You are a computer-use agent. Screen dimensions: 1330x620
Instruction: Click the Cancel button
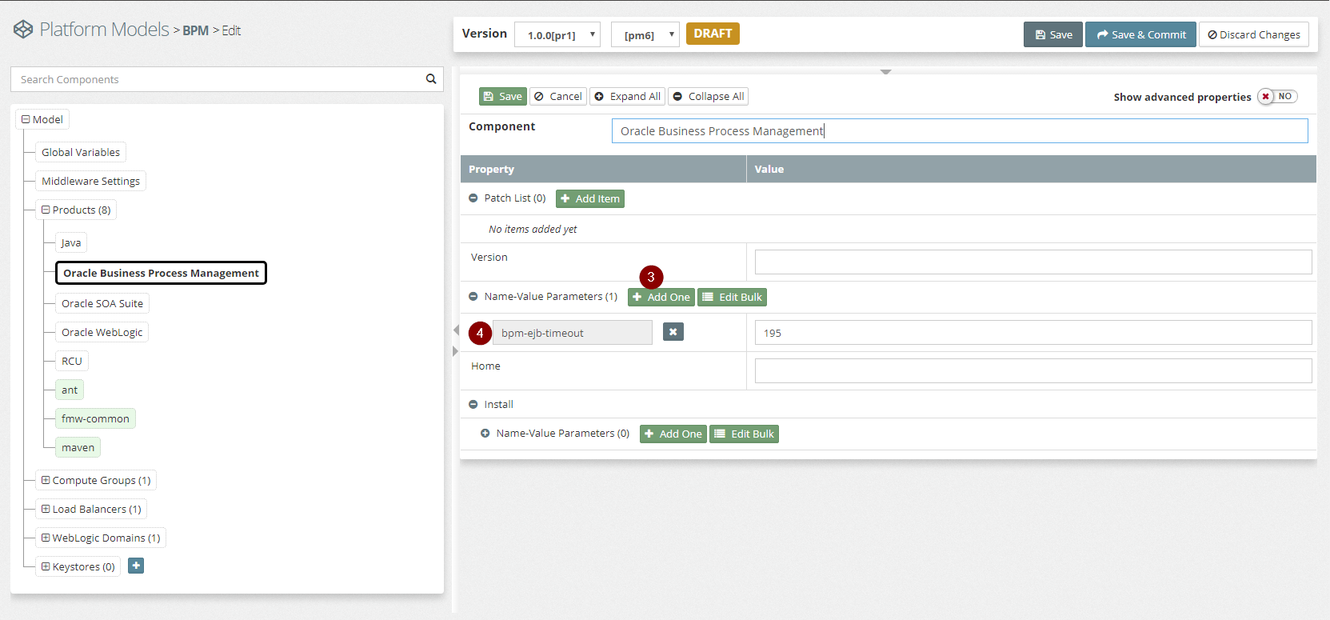pos(558,96)
